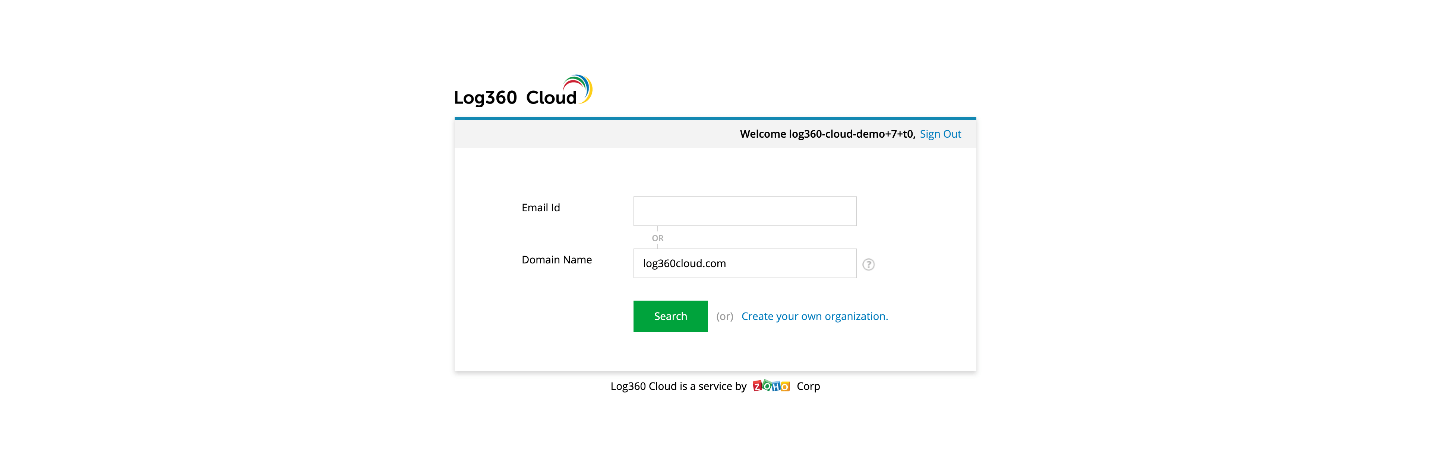Click the OR separator between fields
Viewport: 1431px width, 474px height.
pos(657,238)
